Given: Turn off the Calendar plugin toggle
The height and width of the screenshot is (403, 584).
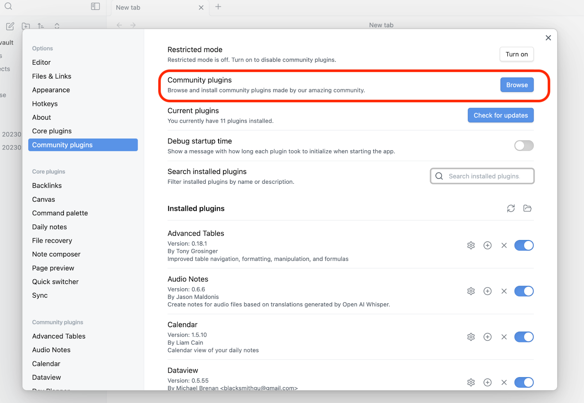Looking at the screenshot, I should 524,337.
